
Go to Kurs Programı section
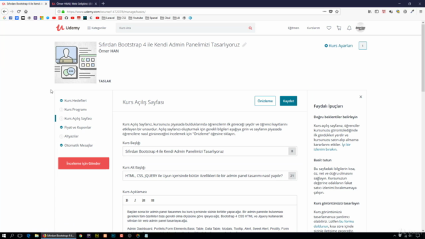[x=75, y=110]
